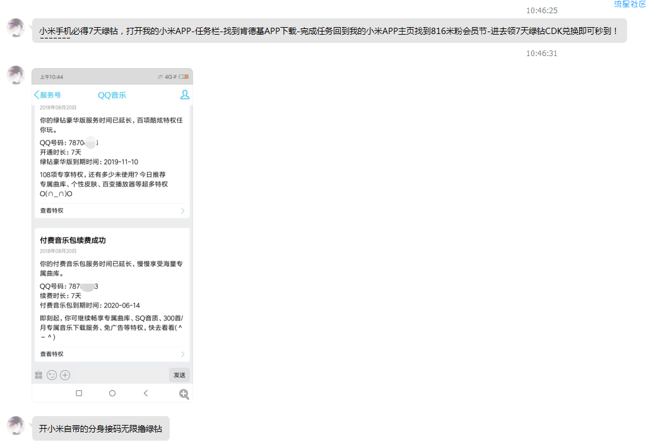Screen dimensions: 646x447
Task: Click the 上午10:44 status bar time
Action: point(52,77)
